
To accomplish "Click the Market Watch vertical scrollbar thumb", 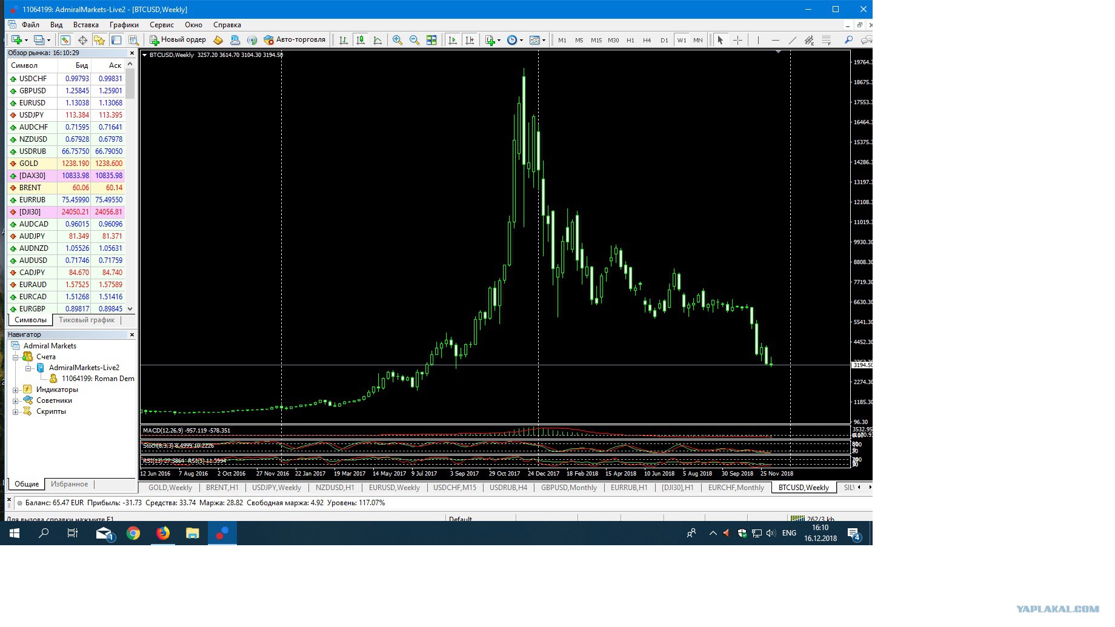I will pyautogui.click(x=130, y=83).
